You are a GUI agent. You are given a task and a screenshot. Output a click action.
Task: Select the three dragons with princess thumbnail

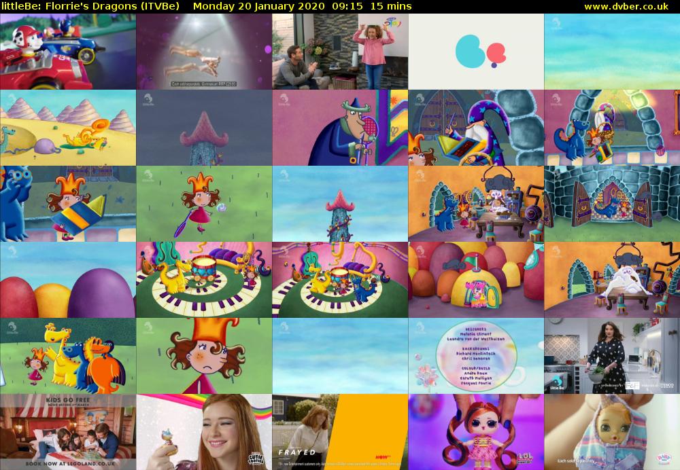tap(68, 356)
